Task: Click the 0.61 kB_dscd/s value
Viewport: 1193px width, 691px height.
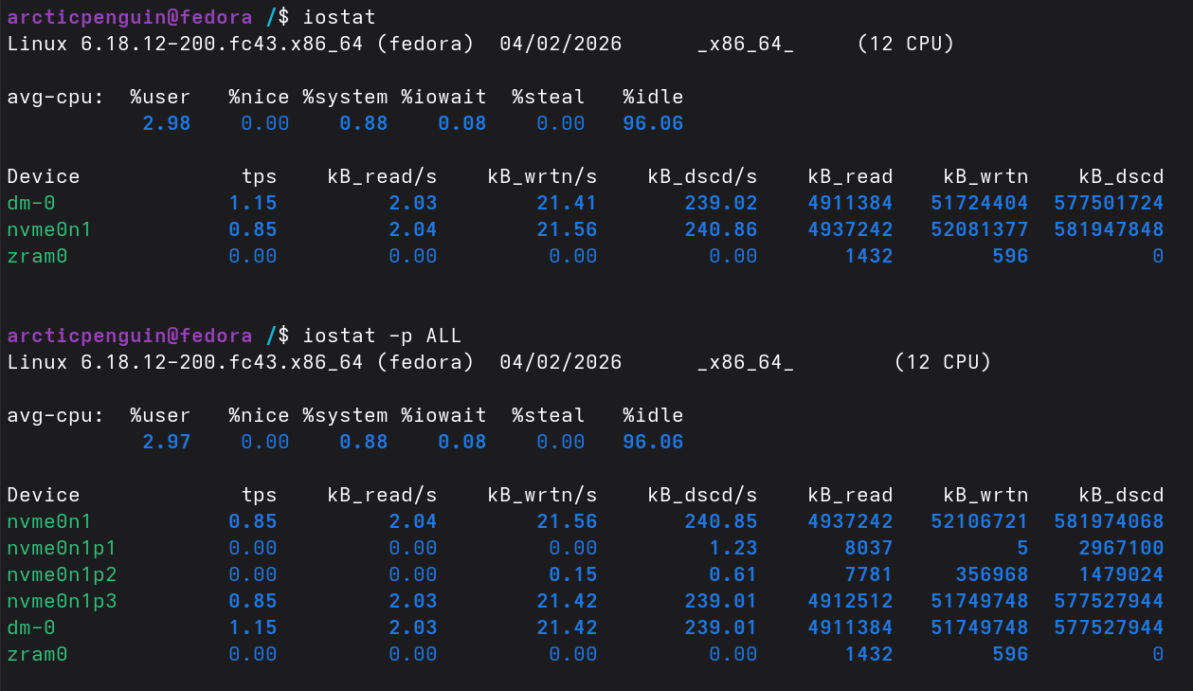Action: click(x=733, y=574)
